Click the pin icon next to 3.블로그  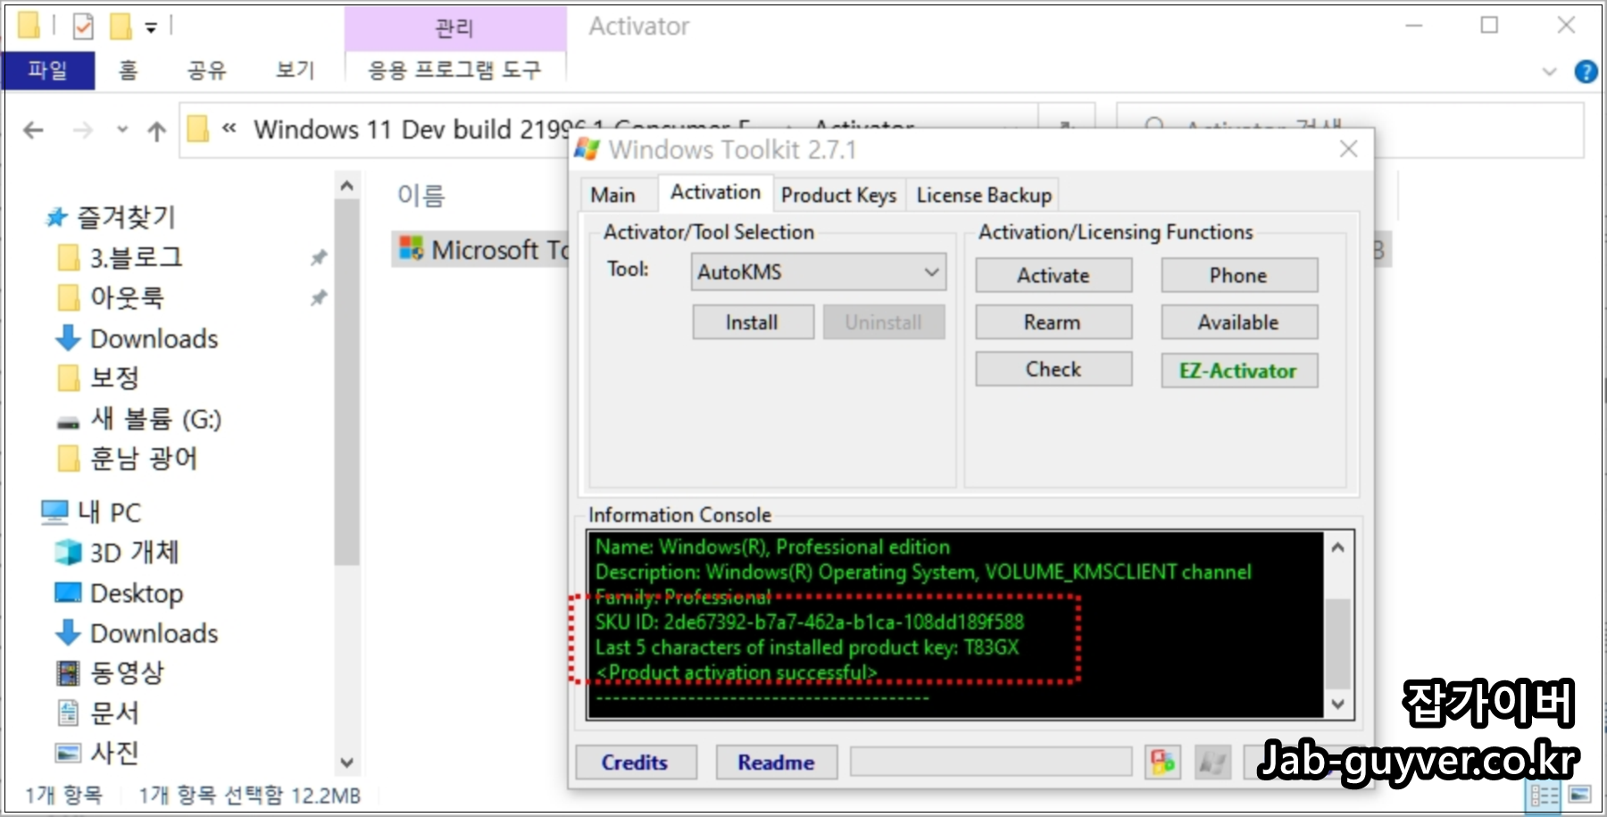[x=318, y=258]
